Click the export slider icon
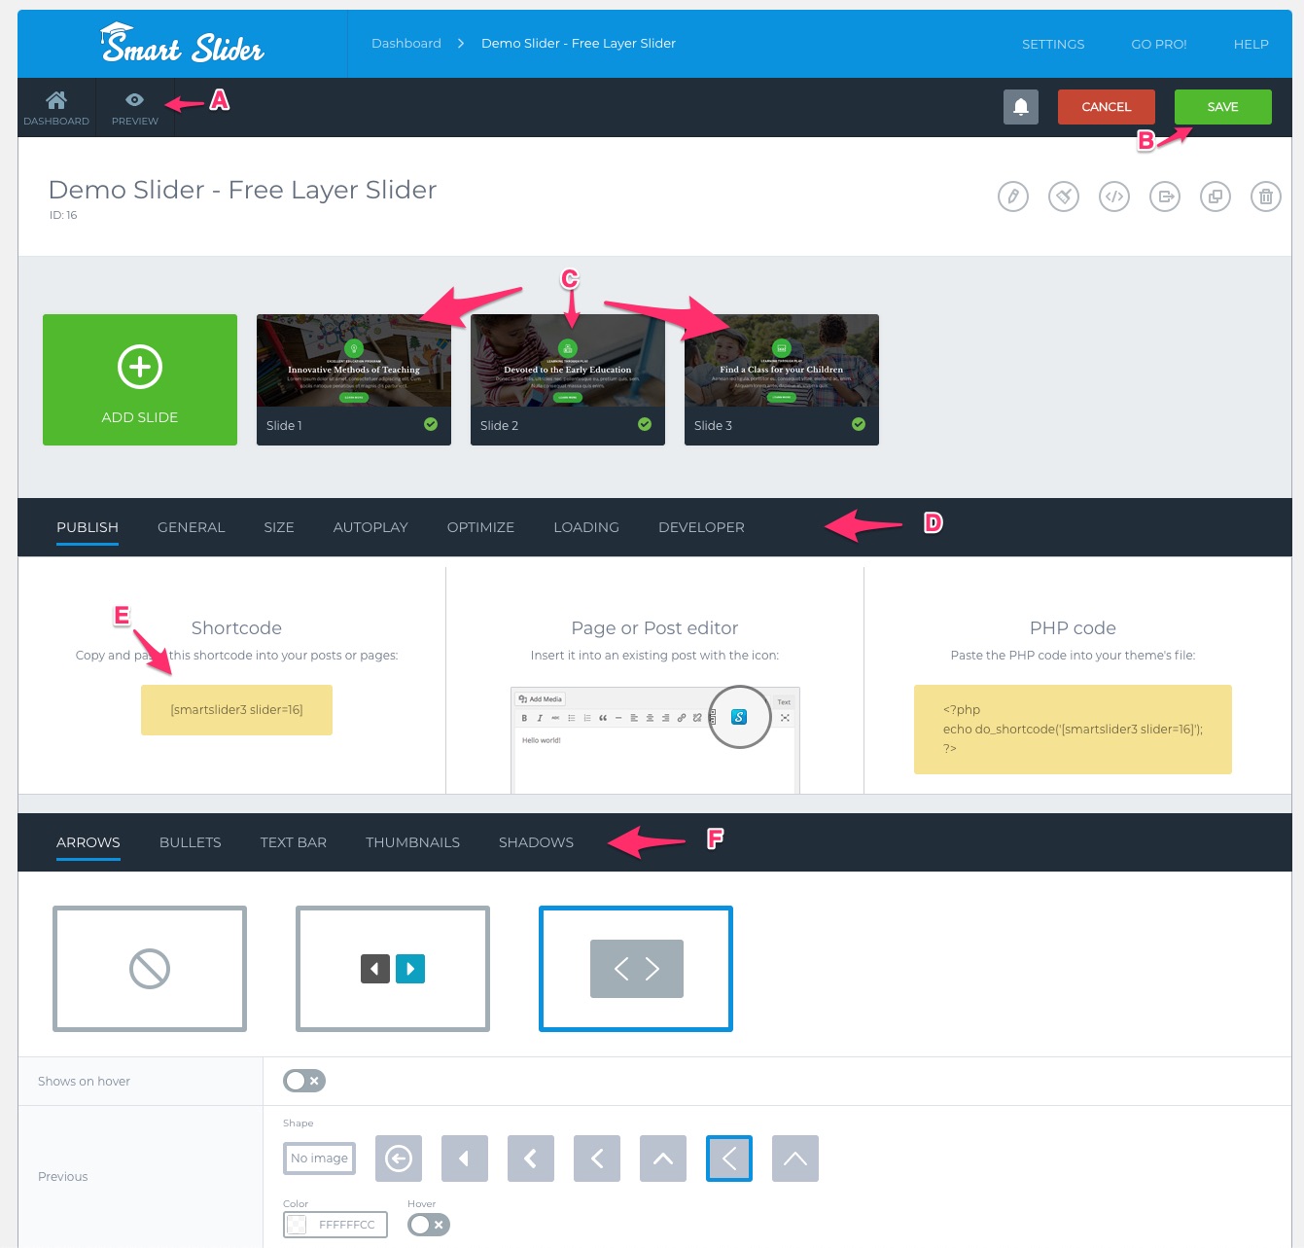 tap(1165, 196)
